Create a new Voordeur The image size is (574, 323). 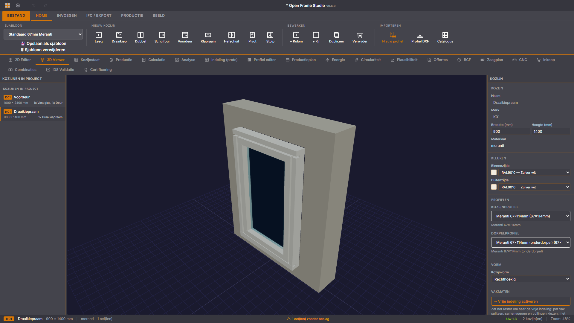pos(185,38)
